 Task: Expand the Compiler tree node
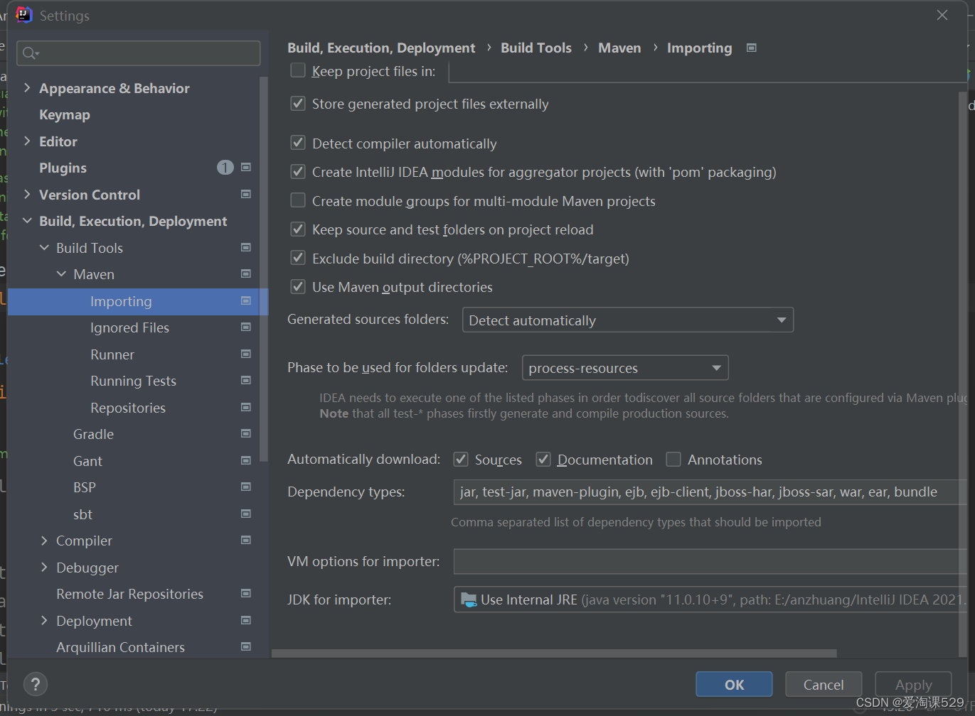44,541
